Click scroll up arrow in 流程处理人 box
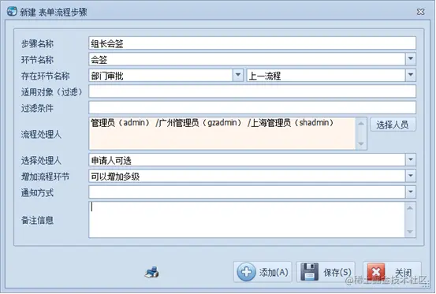The width and height of the screenshot is (436, 294). (361, 124)
